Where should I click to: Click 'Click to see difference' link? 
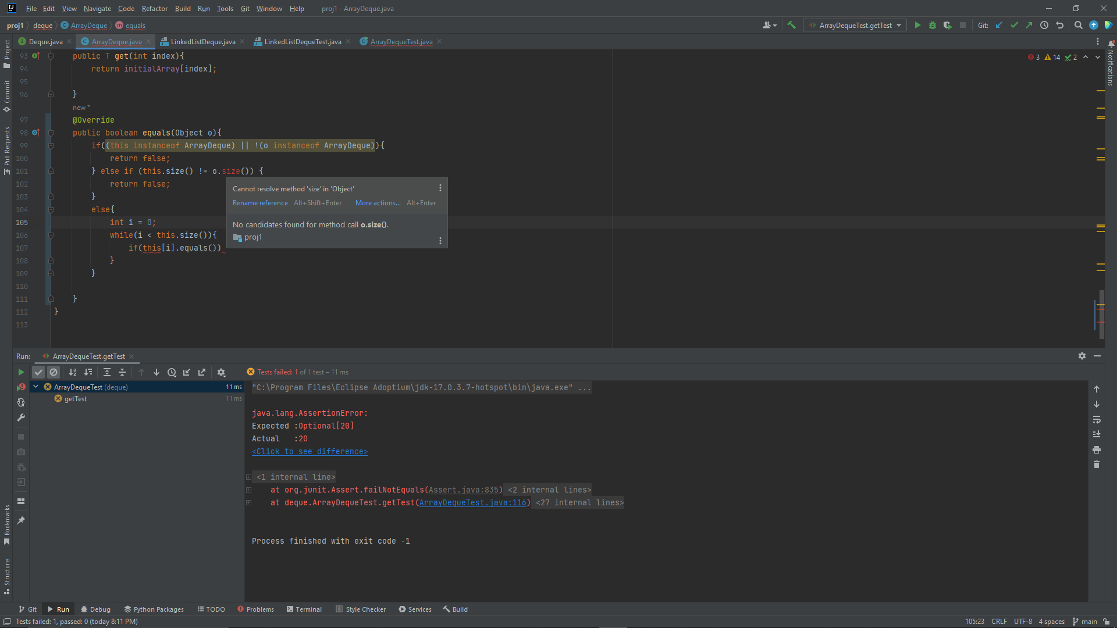(x=310, y=451)
